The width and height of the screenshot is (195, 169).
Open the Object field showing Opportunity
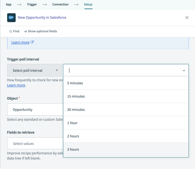coord(35,110)
